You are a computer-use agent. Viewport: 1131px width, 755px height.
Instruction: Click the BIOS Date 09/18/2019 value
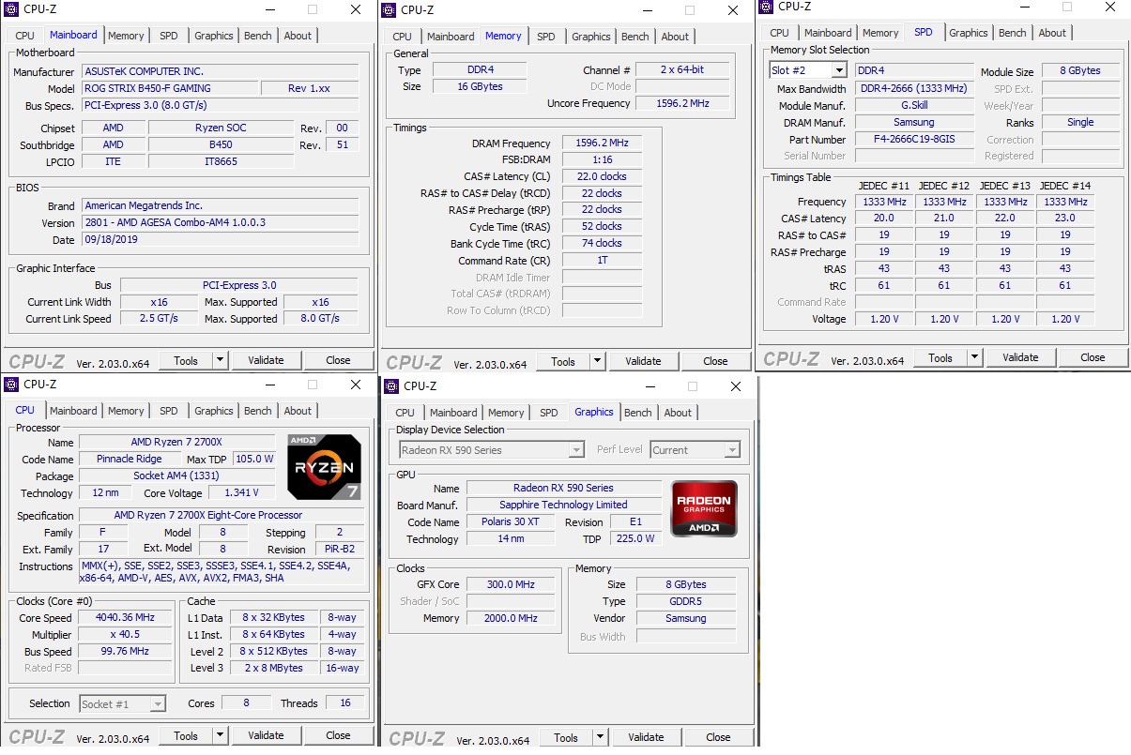[220, 241]
